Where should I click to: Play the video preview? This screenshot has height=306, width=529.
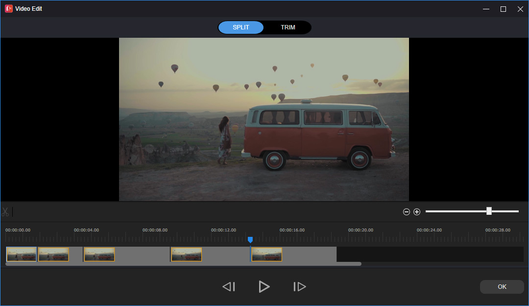pyautogui.click(x=264, y=286)
